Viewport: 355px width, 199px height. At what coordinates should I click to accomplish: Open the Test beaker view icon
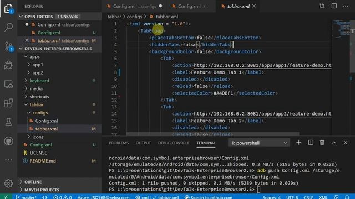tap(8, 122)
